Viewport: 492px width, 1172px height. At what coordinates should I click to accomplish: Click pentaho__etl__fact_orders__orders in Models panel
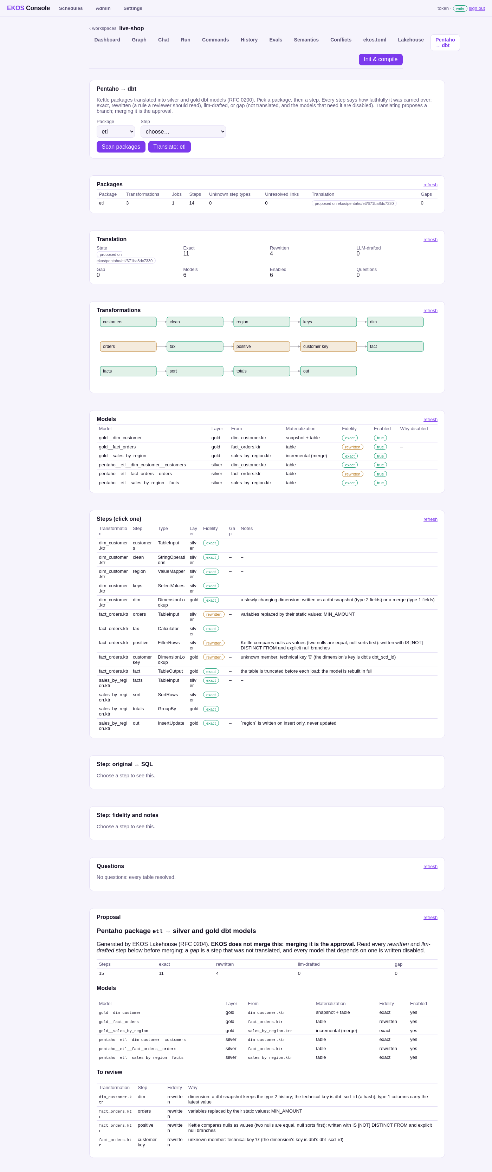(x=135, y=474)
